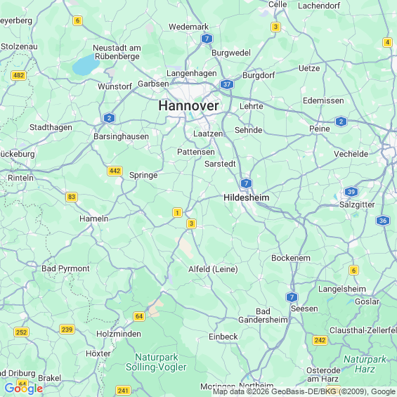Click the Steinhuder Meer lake
397x397 pixels.
tap(86, 65)
